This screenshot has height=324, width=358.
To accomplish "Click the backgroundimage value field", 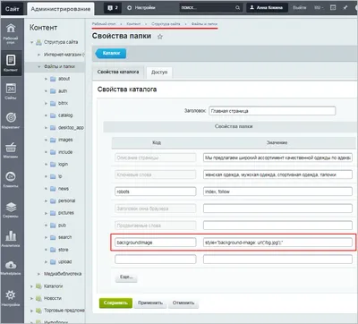I will point(277,243).
